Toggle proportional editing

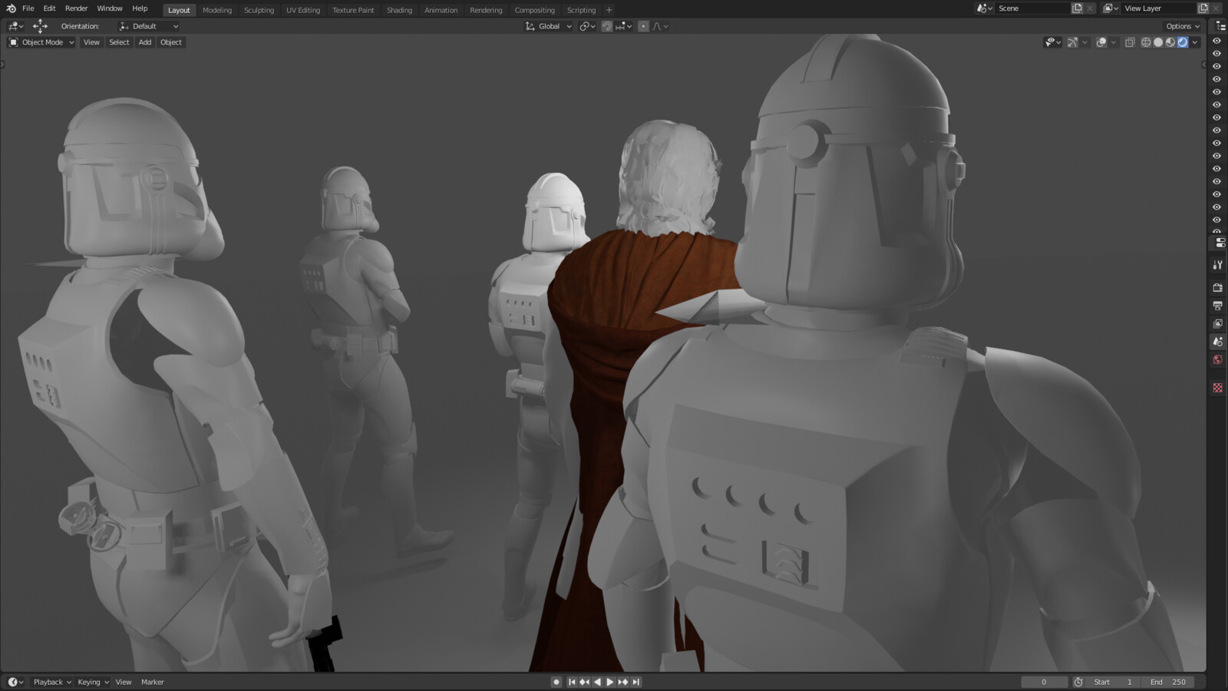[643, 26]
